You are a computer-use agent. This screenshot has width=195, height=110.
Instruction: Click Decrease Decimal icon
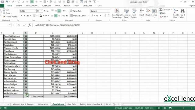(x=108, y=16)
